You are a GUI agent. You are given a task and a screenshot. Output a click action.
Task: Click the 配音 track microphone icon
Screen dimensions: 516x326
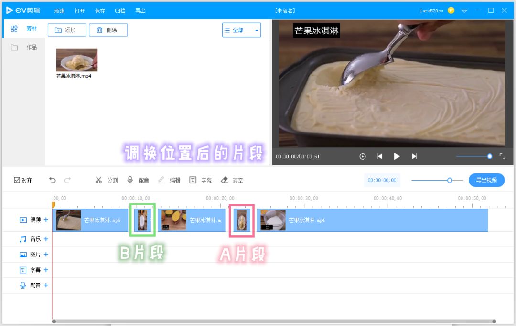tap(23, 285)
